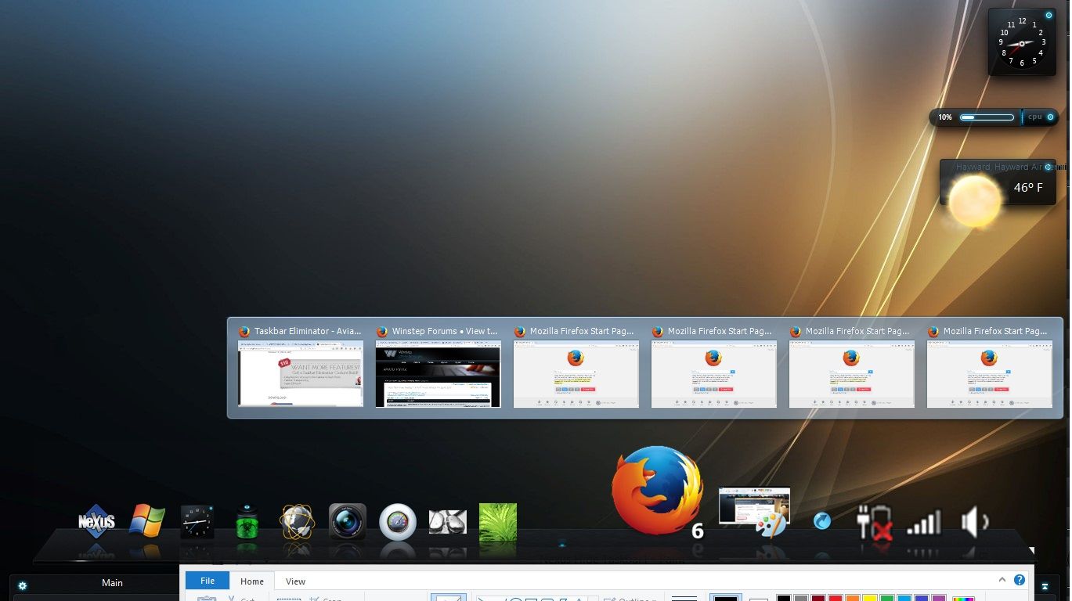Click the Windows Start flag icon in dock
Screen dimensions: 1072x601
[x=147, y=521]
